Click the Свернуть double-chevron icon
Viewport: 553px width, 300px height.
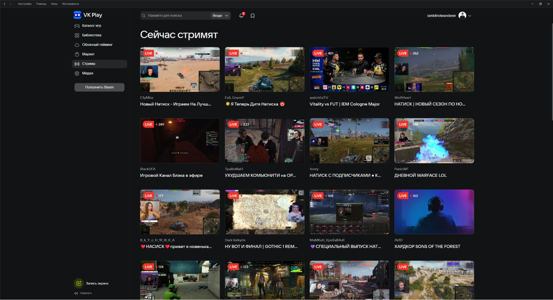click(76, 293)
